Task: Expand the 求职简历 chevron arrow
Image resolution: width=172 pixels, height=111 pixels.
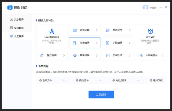Action: pyautogui.click(x=130, y=43)
